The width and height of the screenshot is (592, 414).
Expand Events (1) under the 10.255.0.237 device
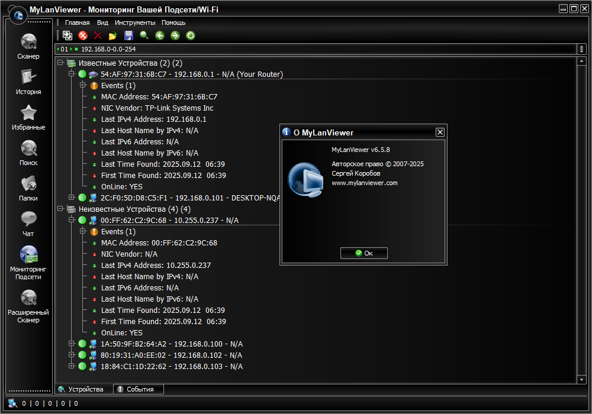83,231
